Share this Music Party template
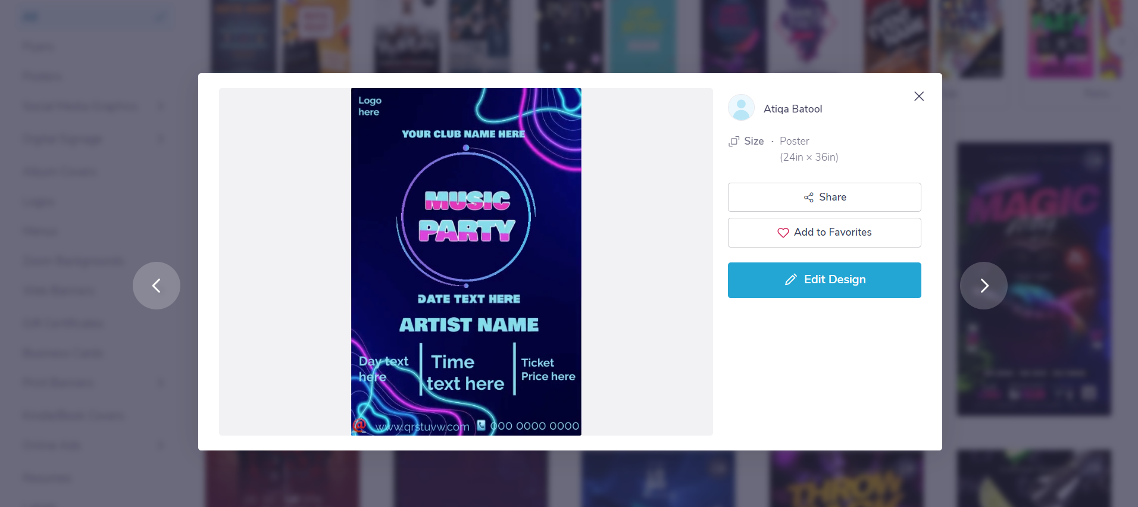This screenshot has width=1138, height=507. coord(824,197)
